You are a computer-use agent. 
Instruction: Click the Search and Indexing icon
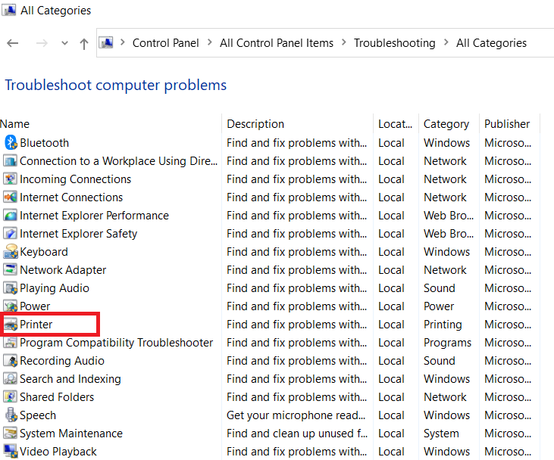[11, 379]
